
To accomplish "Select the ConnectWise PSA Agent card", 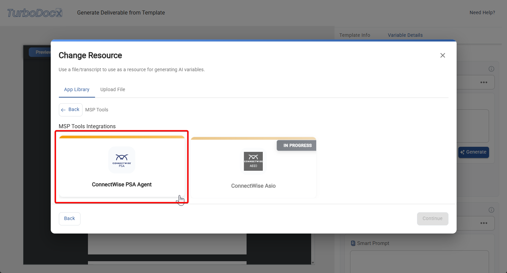I will [122, 166].
